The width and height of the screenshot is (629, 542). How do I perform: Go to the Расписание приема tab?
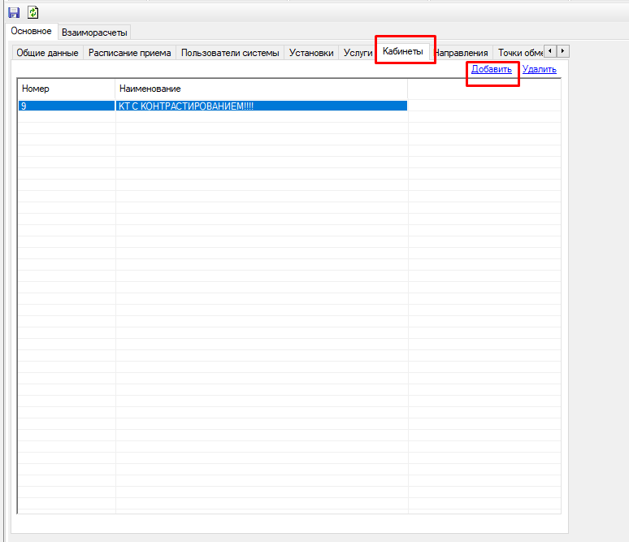pyautogui.click(x=130, y=53)
